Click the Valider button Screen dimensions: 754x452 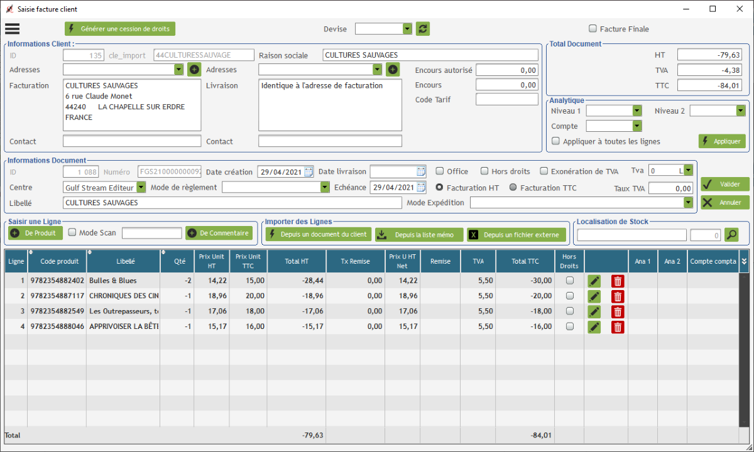725,184
